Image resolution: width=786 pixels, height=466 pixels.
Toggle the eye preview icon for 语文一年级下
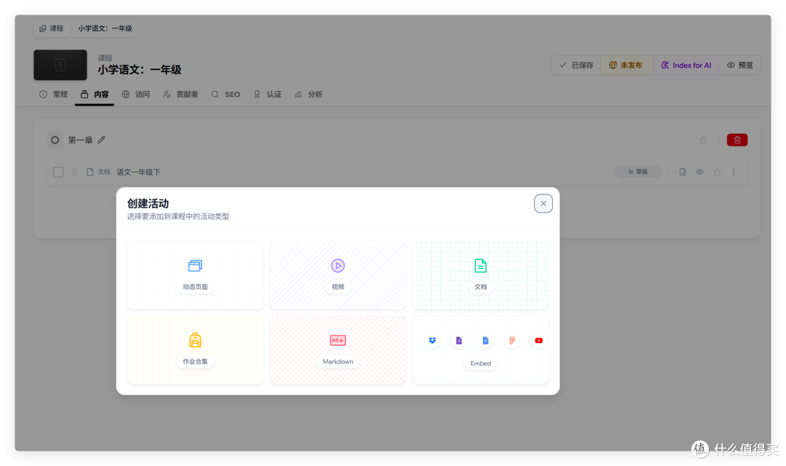click(x=700, y=172)
